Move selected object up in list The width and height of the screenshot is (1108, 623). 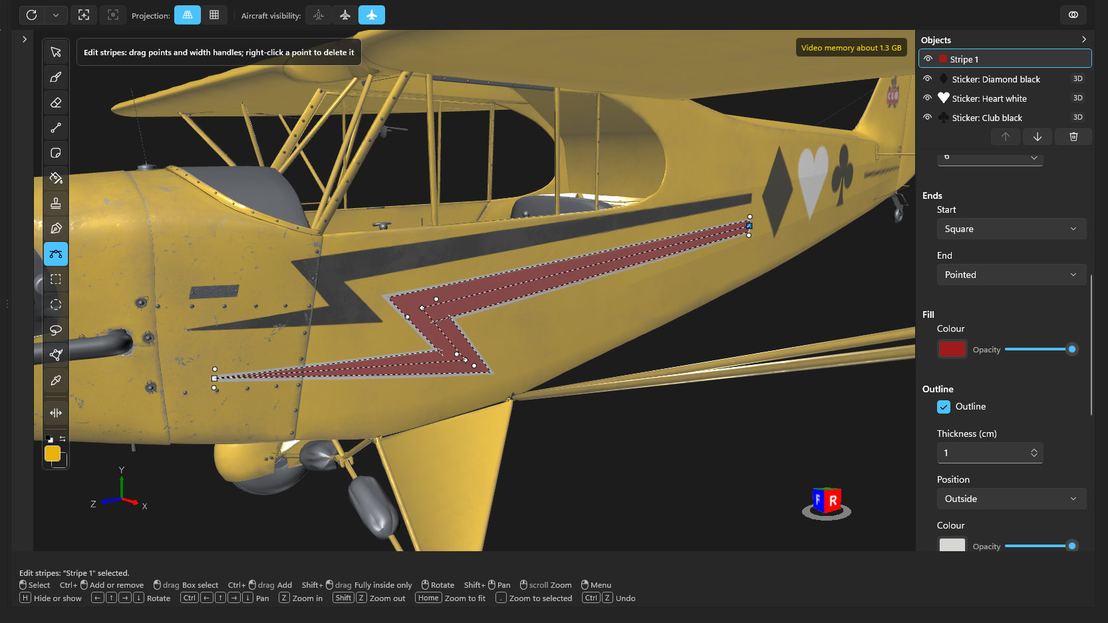(x=1006, y=136)
